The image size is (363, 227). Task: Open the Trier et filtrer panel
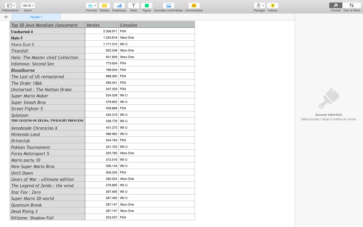pos(352,6)
